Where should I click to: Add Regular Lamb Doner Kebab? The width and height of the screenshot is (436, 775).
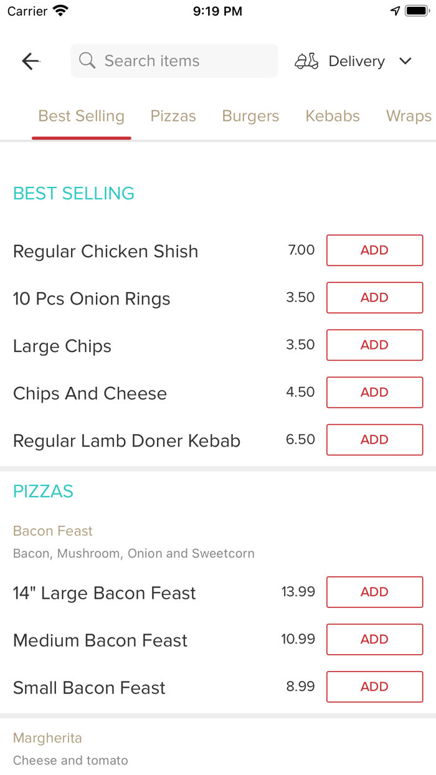tap(374, 439)
